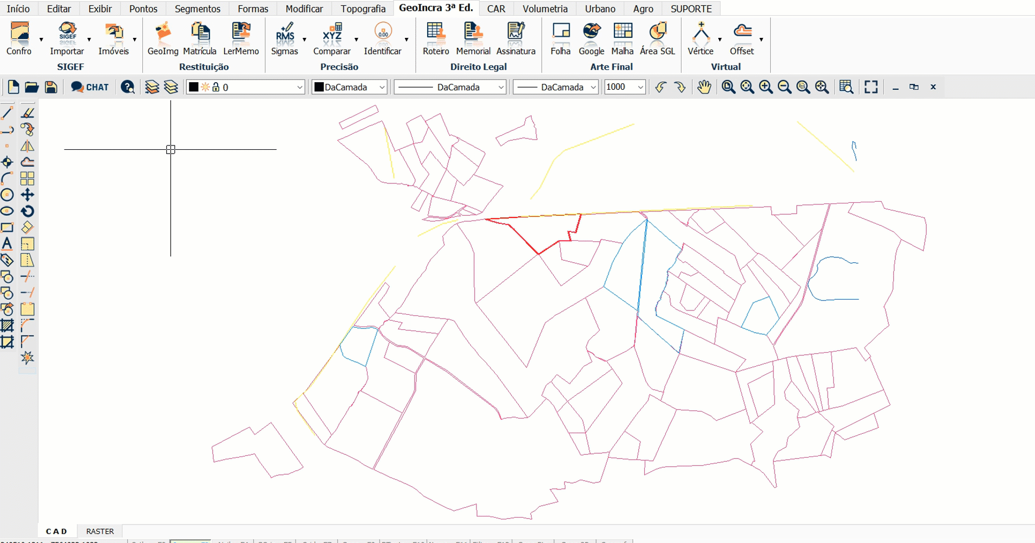Select the Roteiro tool in Direito Legal
1035x543 pixels.
pos(435,39)
